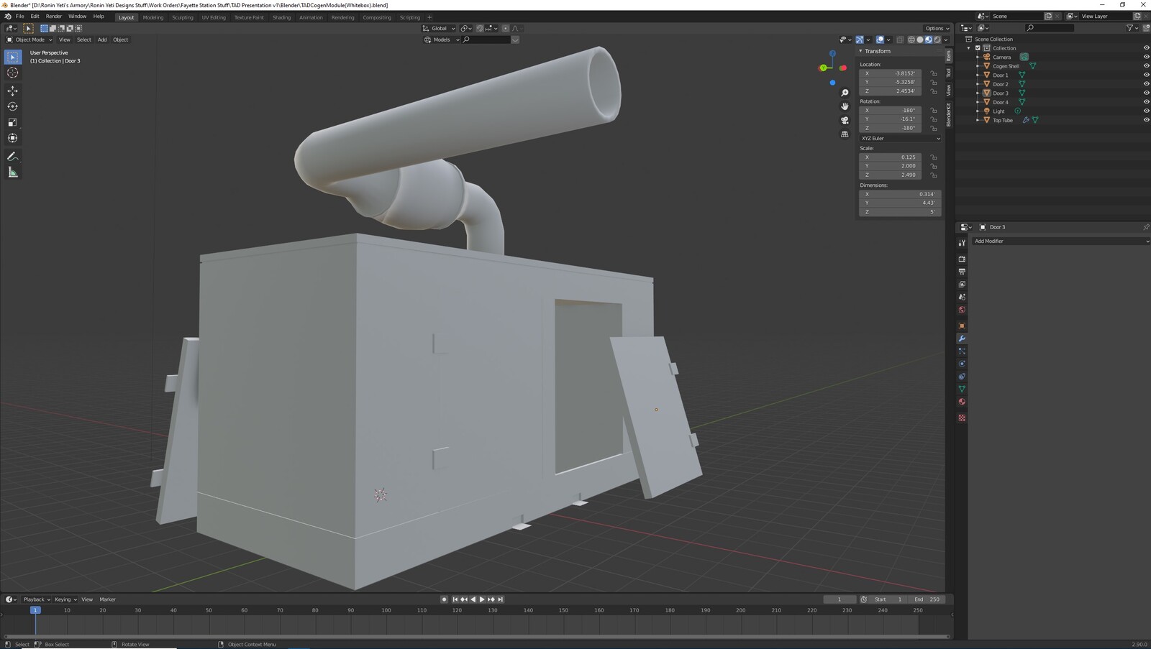Toggle camera view gizmo icon
The image size is (1151, 649).
(x=845, y=120)
